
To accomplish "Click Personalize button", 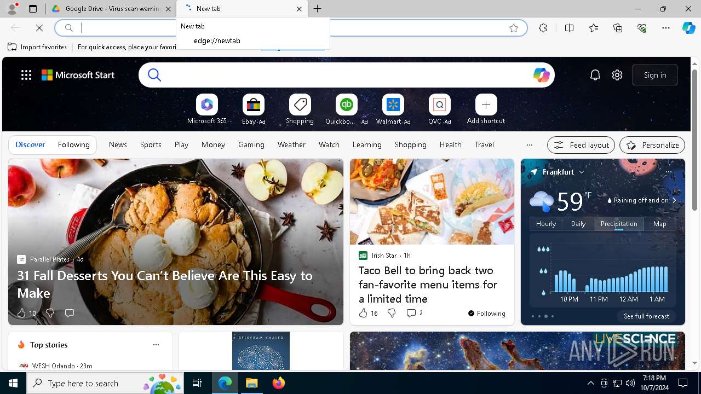I will pos(652,145).
